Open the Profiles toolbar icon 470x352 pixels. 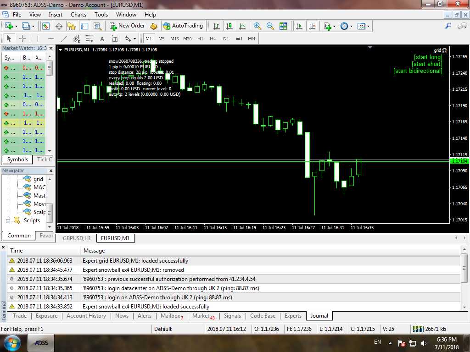26,26
